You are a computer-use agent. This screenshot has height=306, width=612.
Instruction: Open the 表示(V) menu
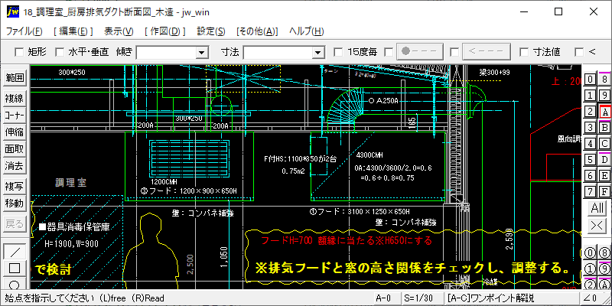119,31
